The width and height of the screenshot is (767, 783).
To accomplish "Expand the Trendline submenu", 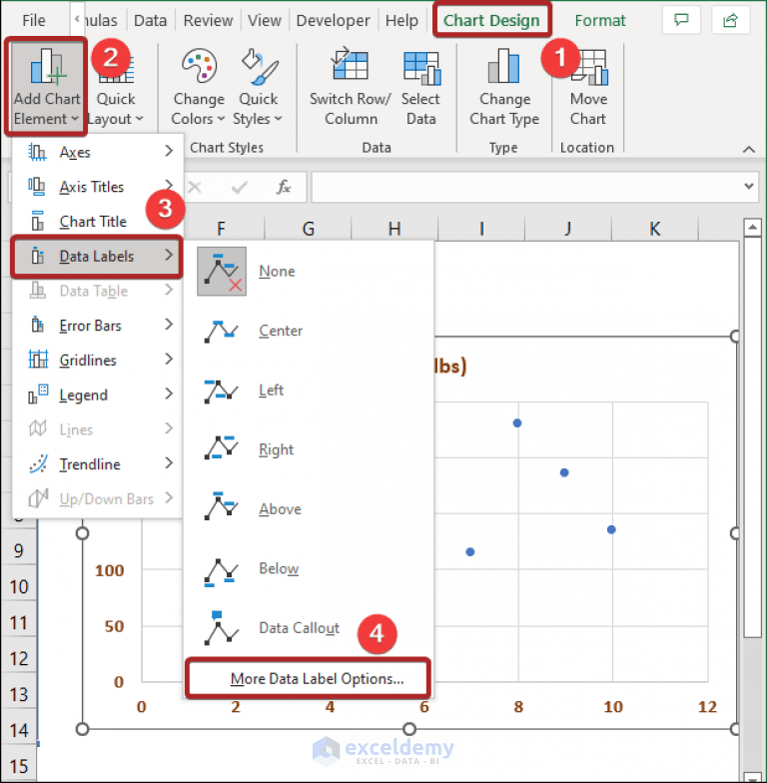I will (98, 463).
